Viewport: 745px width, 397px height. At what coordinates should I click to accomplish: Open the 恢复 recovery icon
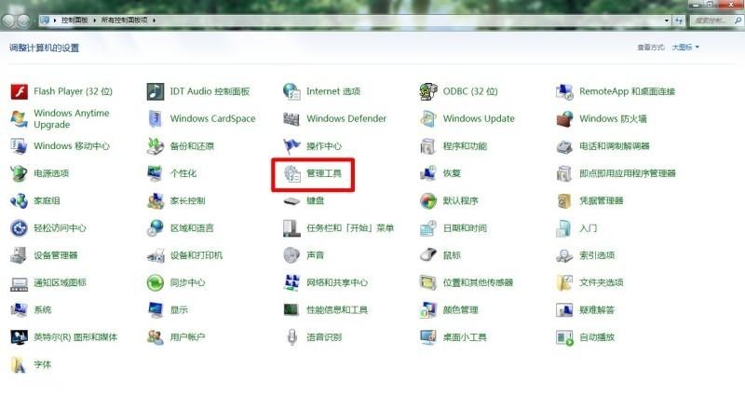tap(428, 173)
